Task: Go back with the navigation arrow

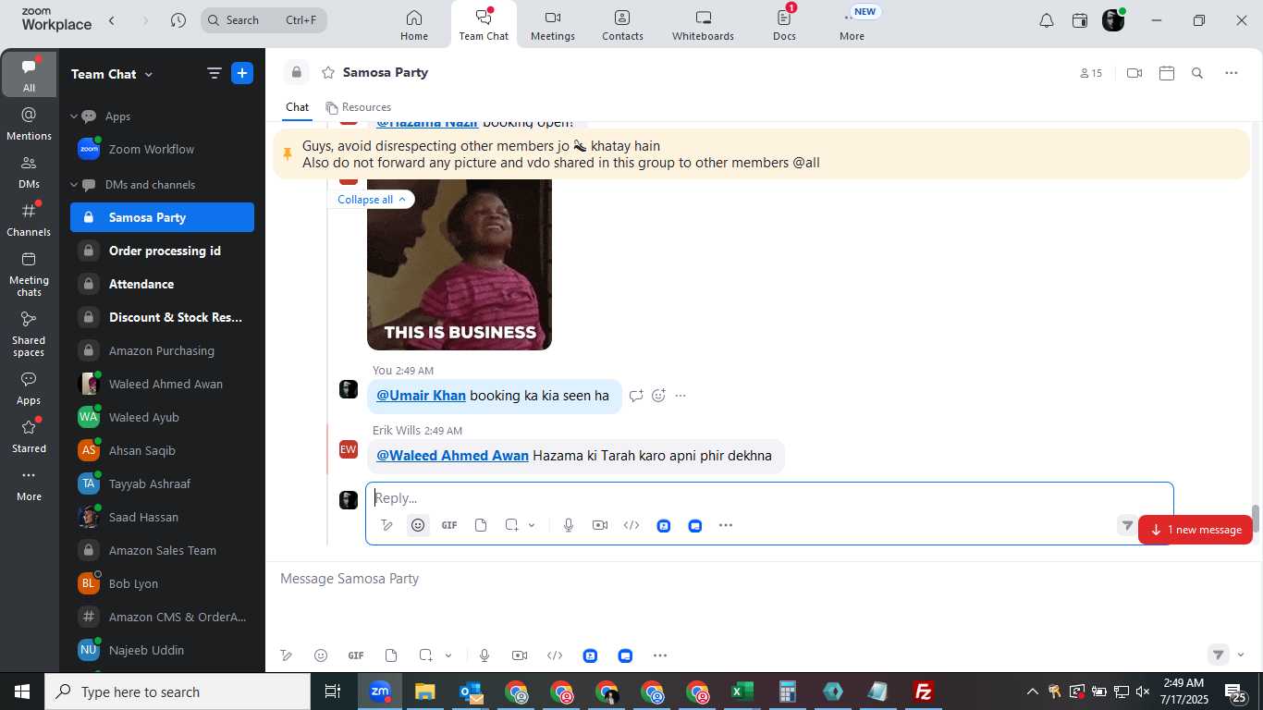Action: pos(112,20)
